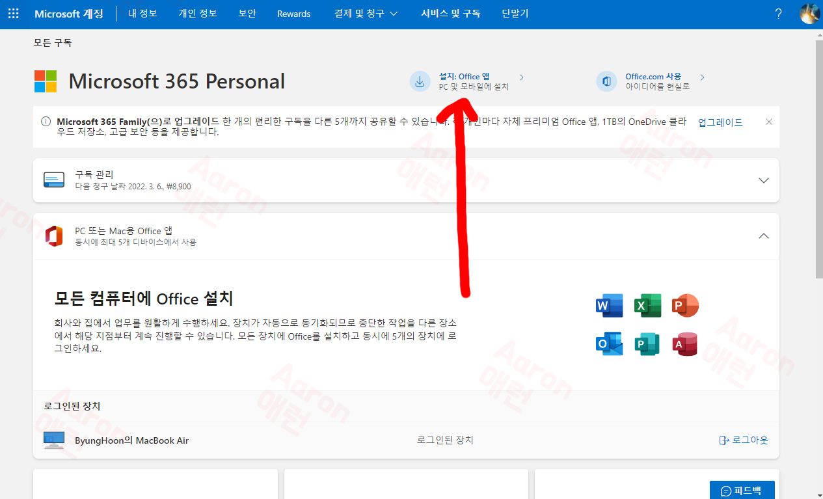Click the Excel app icon
Viewport: 823px width, 499px height.
coord(647,306)
